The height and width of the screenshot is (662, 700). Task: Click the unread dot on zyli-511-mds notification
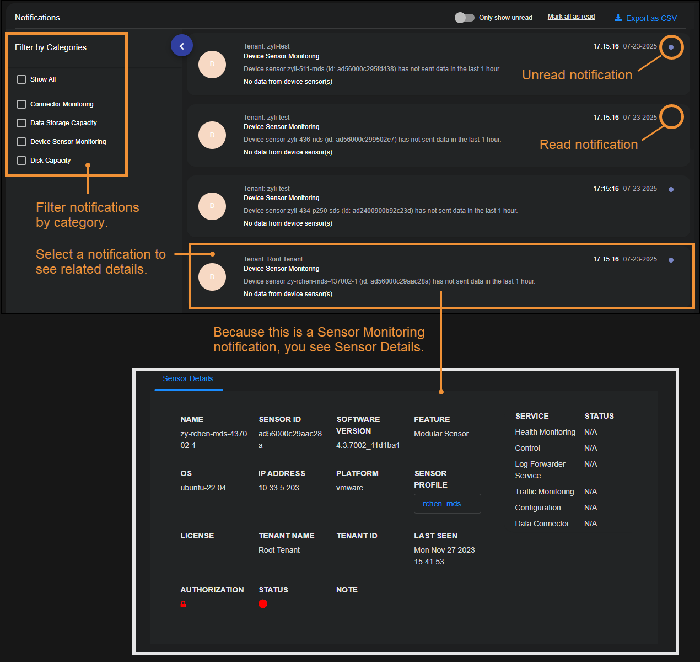click(x=671, y=47)
